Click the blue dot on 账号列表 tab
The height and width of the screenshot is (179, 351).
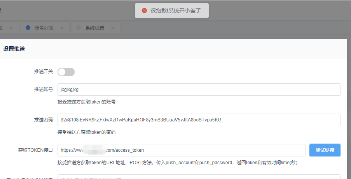point(28,28)
